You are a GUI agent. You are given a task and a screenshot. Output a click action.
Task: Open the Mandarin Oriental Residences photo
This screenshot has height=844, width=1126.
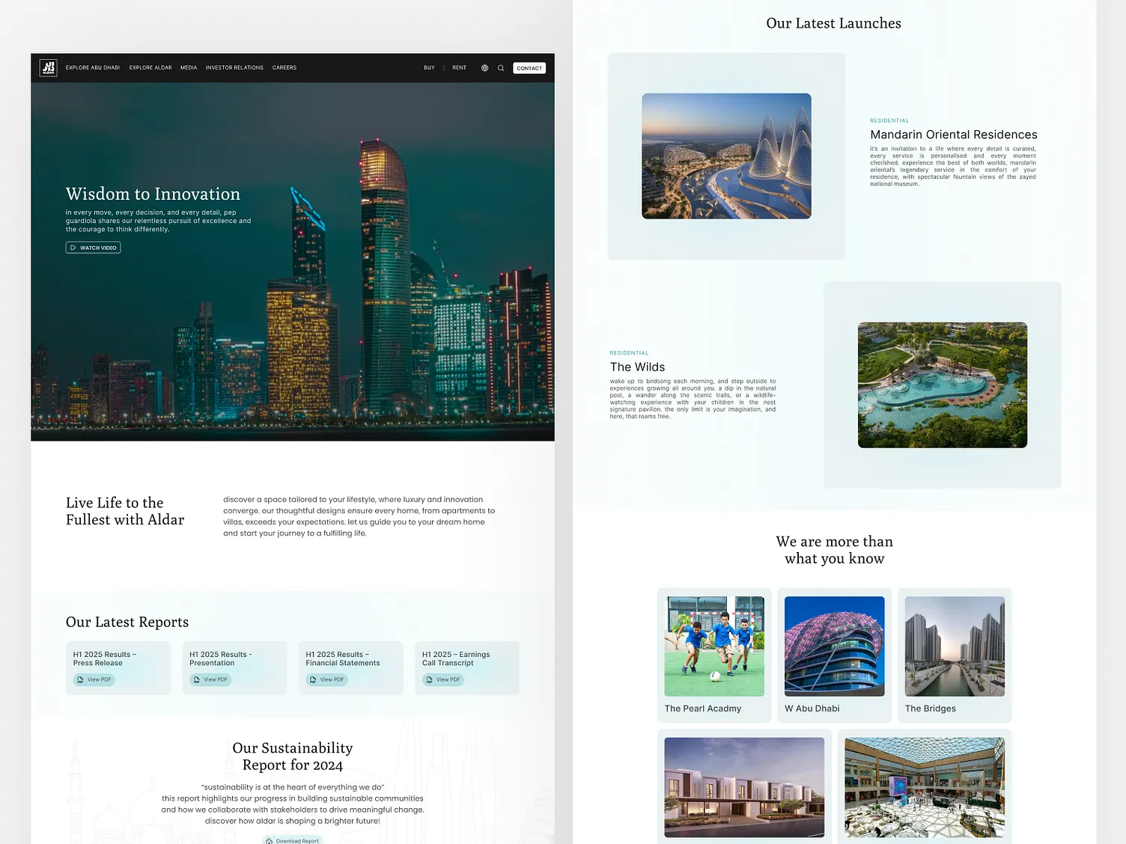(726, 156)
